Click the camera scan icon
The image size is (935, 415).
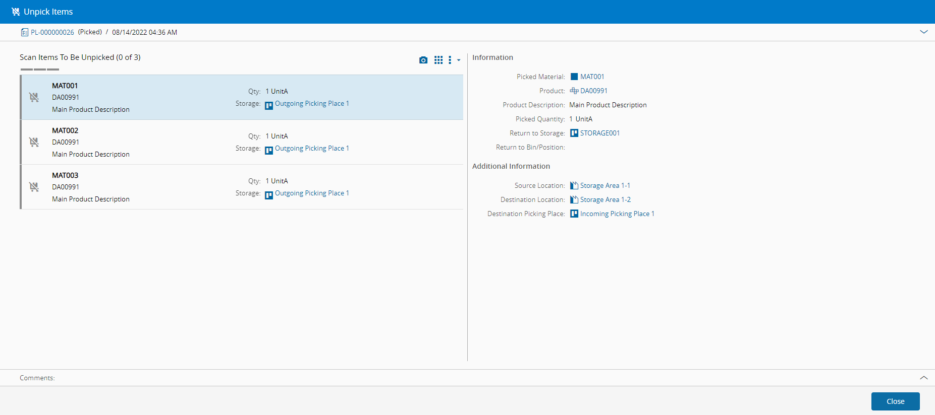423,60
